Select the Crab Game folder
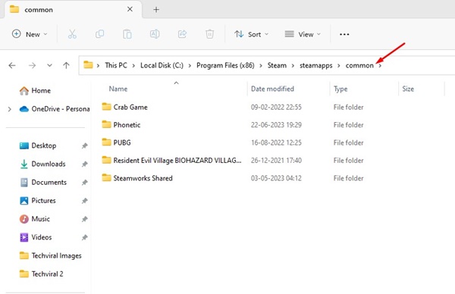 click(x=130, y=108)
